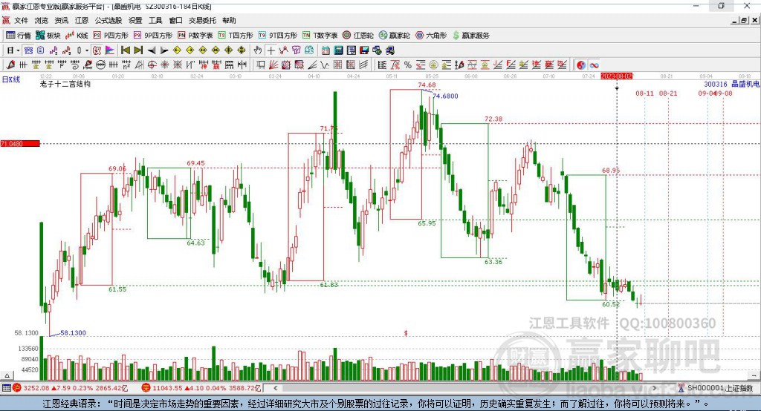Click the horizontal scrollbar left arrow
This screenshot has height=411, width=761.
[x=275, y=388]
